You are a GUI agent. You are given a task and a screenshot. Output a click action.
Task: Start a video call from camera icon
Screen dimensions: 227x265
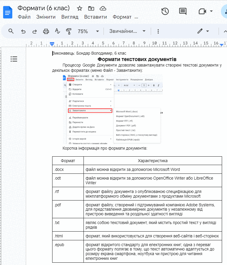tap(202, 12)
